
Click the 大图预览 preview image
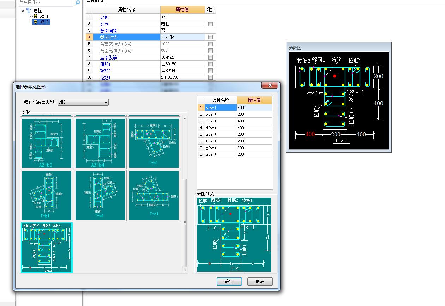click(x=234, y=235)
